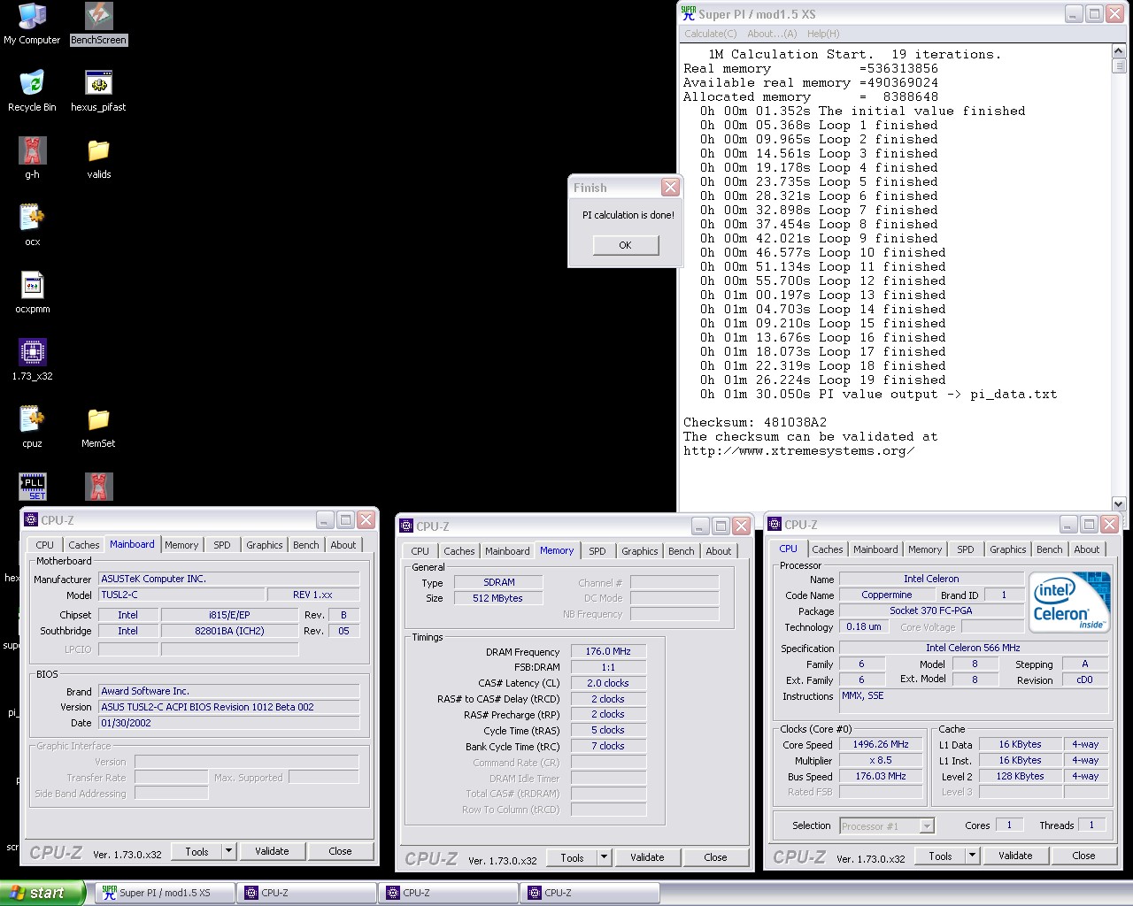The width and height of the screenshot is (1133, 906).
Task: Open About tab in Mainboard window
Action: (x=343, y=545)
